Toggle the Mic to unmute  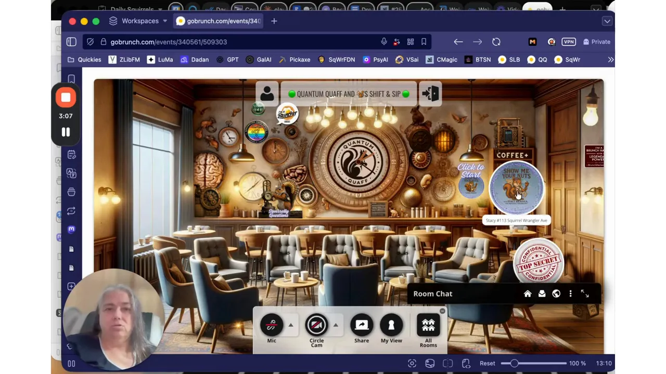point(272,326)
